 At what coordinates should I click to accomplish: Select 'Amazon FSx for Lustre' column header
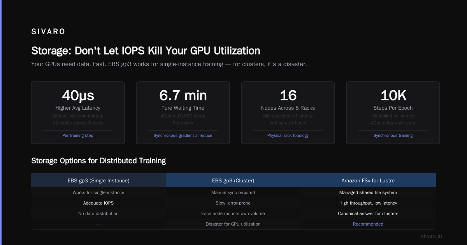[x=368, y=180]
